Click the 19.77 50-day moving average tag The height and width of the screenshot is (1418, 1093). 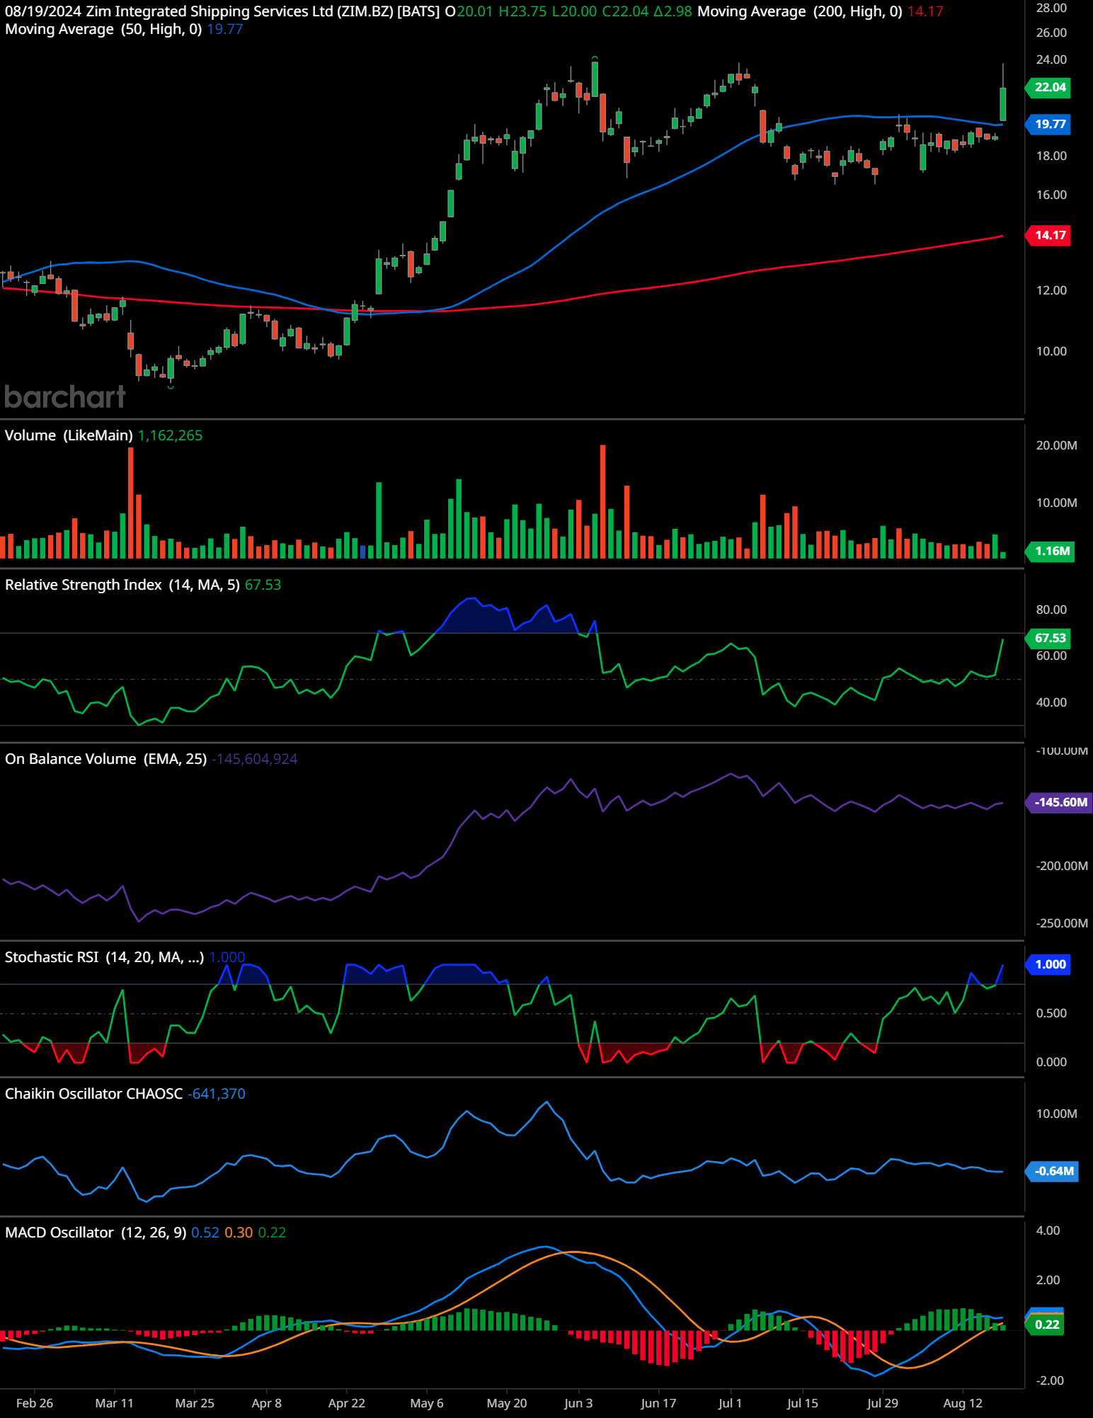point(1049,124)
